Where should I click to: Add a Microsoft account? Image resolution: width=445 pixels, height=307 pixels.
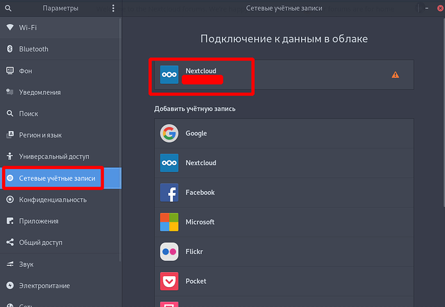[284, 222]
